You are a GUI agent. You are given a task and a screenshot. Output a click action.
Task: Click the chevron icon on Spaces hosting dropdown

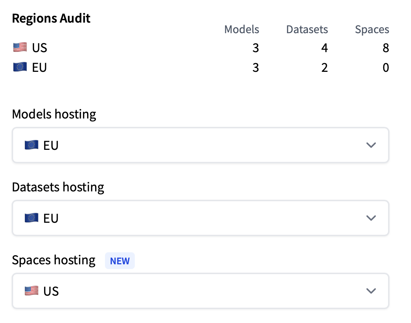[371, 291]
